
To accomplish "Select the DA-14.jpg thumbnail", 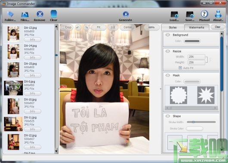I will (x=13, y=52).
